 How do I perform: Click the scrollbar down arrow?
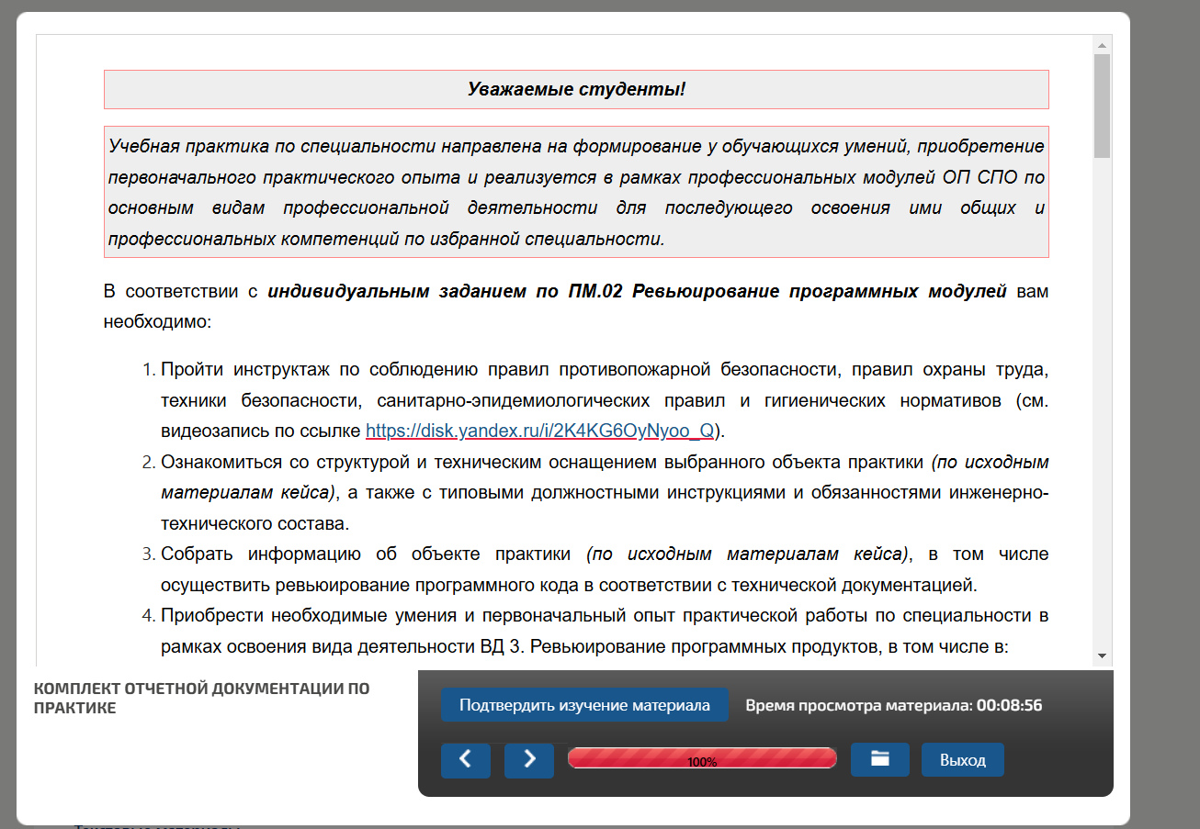[x=1102, y=655]
